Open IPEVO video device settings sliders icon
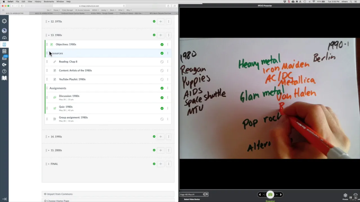 (x=207, y=194)
